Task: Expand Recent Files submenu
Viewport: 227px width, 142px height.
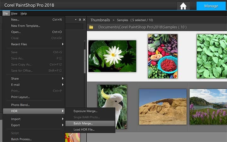Action: (x=34, y=44)
